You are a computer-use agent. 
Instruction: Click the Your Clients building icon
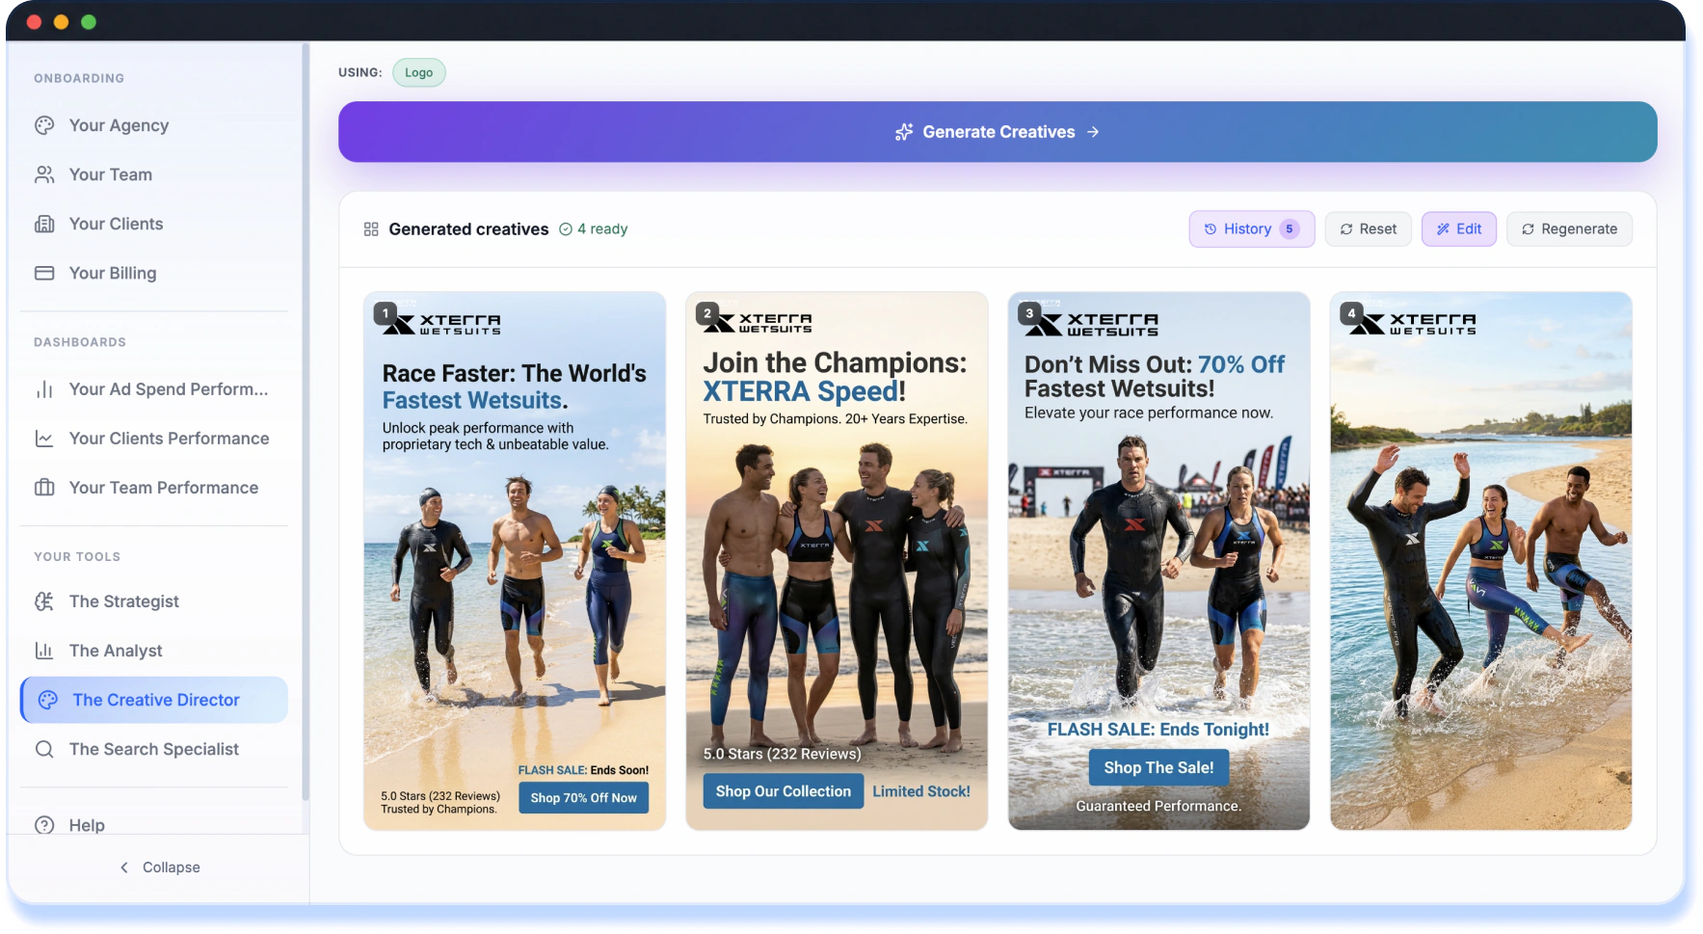[x=44, y=224]
